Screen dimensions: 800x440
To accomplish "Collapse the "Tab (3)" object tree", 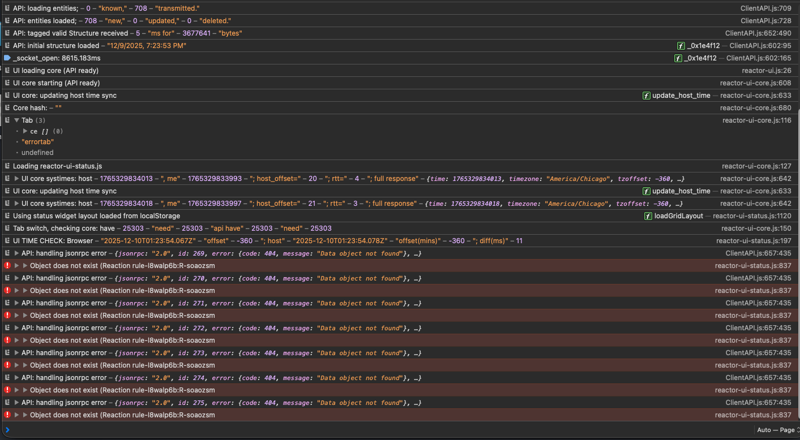I will click(x=16, y=120).
